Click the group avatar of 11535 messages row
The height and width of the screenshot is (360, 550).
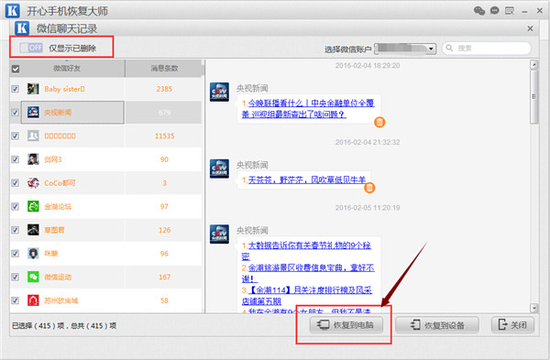[33, 136]
